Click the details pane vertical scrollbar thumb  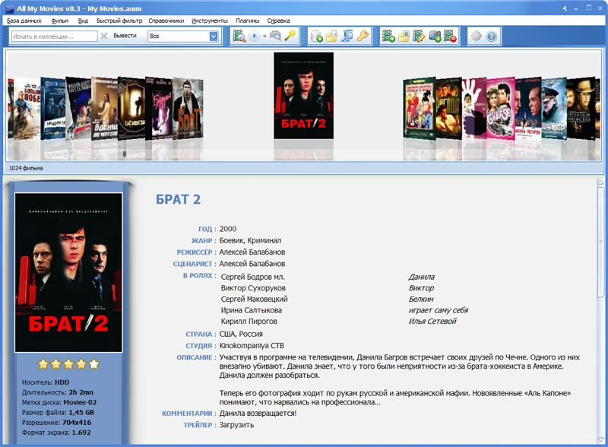coord(600,242)
